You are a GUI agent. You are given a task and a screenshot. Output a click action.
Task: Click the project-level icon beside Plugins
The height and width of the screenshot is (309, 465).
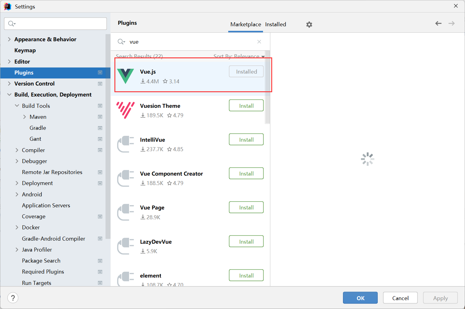(100, 73)
